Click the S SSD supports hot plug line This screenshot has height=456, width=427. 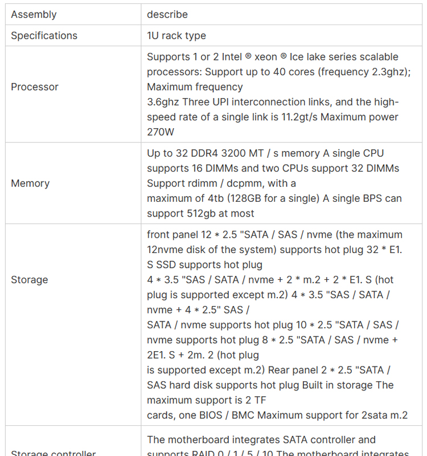pyautogui.click(x=204, y=264)
